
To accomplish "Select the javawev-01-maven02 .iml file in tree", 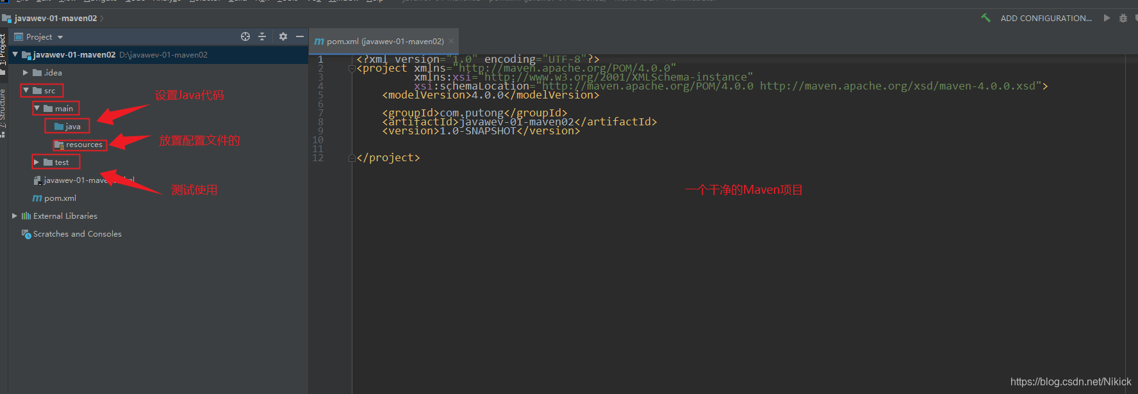I will tap(83, 180).
